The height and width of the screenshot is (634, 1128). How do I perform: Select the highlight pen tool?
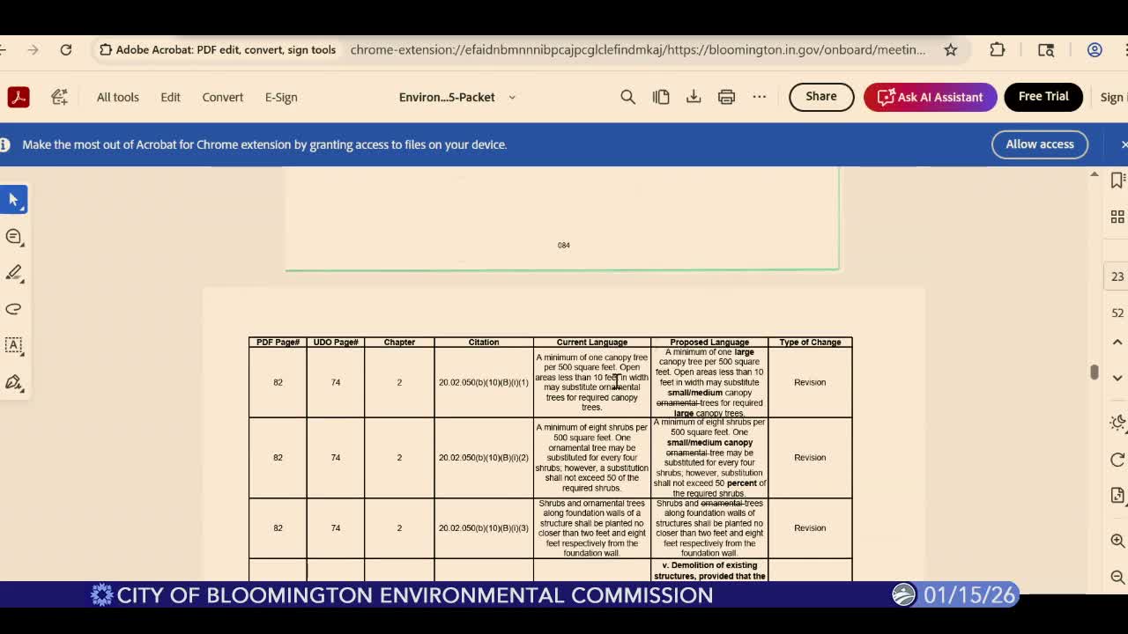[14, 273]
